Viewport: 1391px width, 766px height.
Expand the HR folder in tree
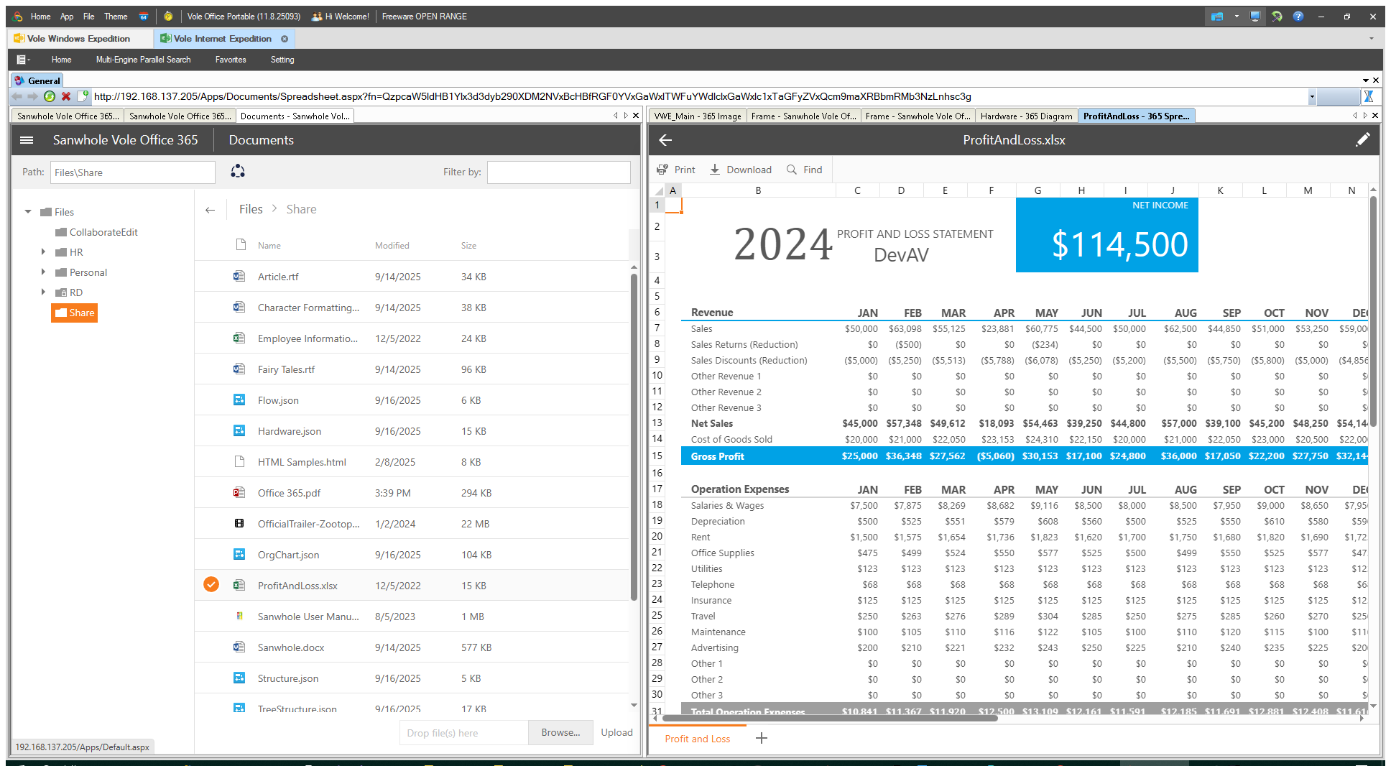[x=43, y=252]
